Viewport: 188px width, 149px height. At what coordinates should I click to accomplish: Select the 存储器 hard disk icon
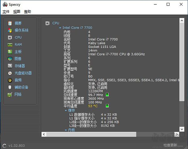(x=10, y=66)
